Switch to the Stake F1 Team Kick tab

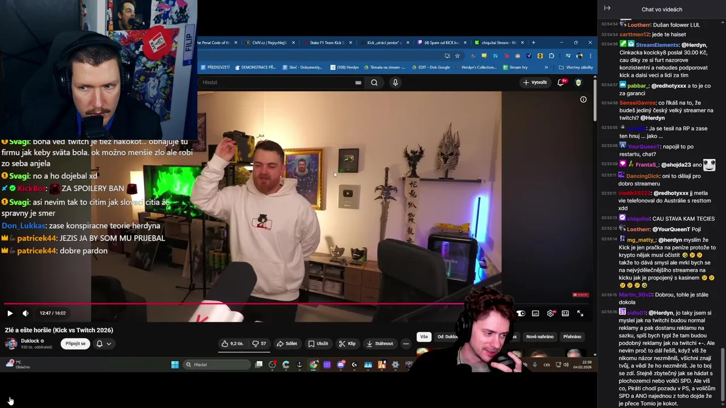[x=327, y=42]
